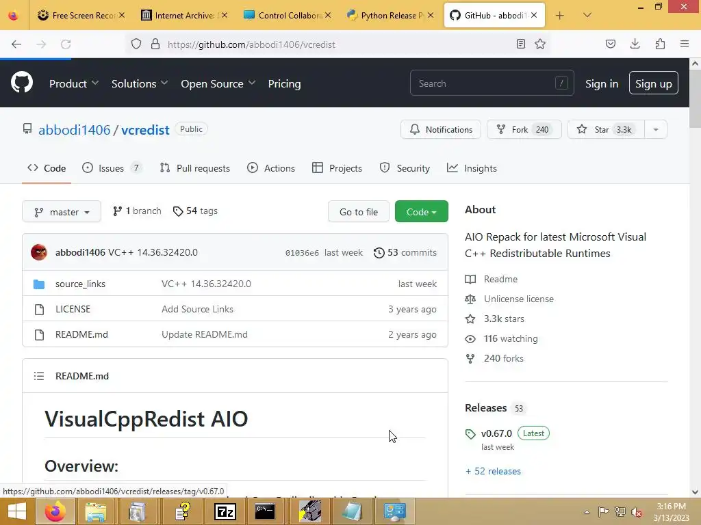The height and width of the screenshot is (525, 701).
Task: Open the master branch selector dropdown
Action: point(62,212)
